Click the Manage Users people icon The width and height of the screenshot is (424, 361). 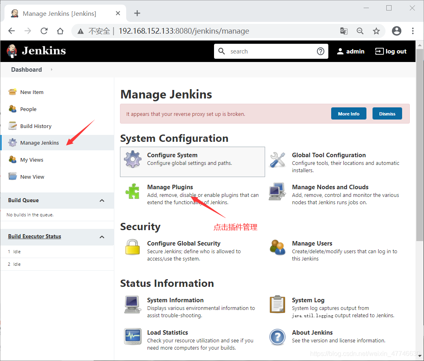[x=277, y=247]
